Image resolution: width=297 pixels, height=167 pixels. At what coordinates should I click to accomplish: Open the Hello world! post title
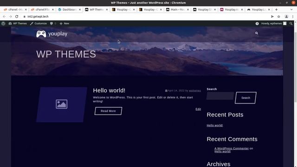(109, 90)
